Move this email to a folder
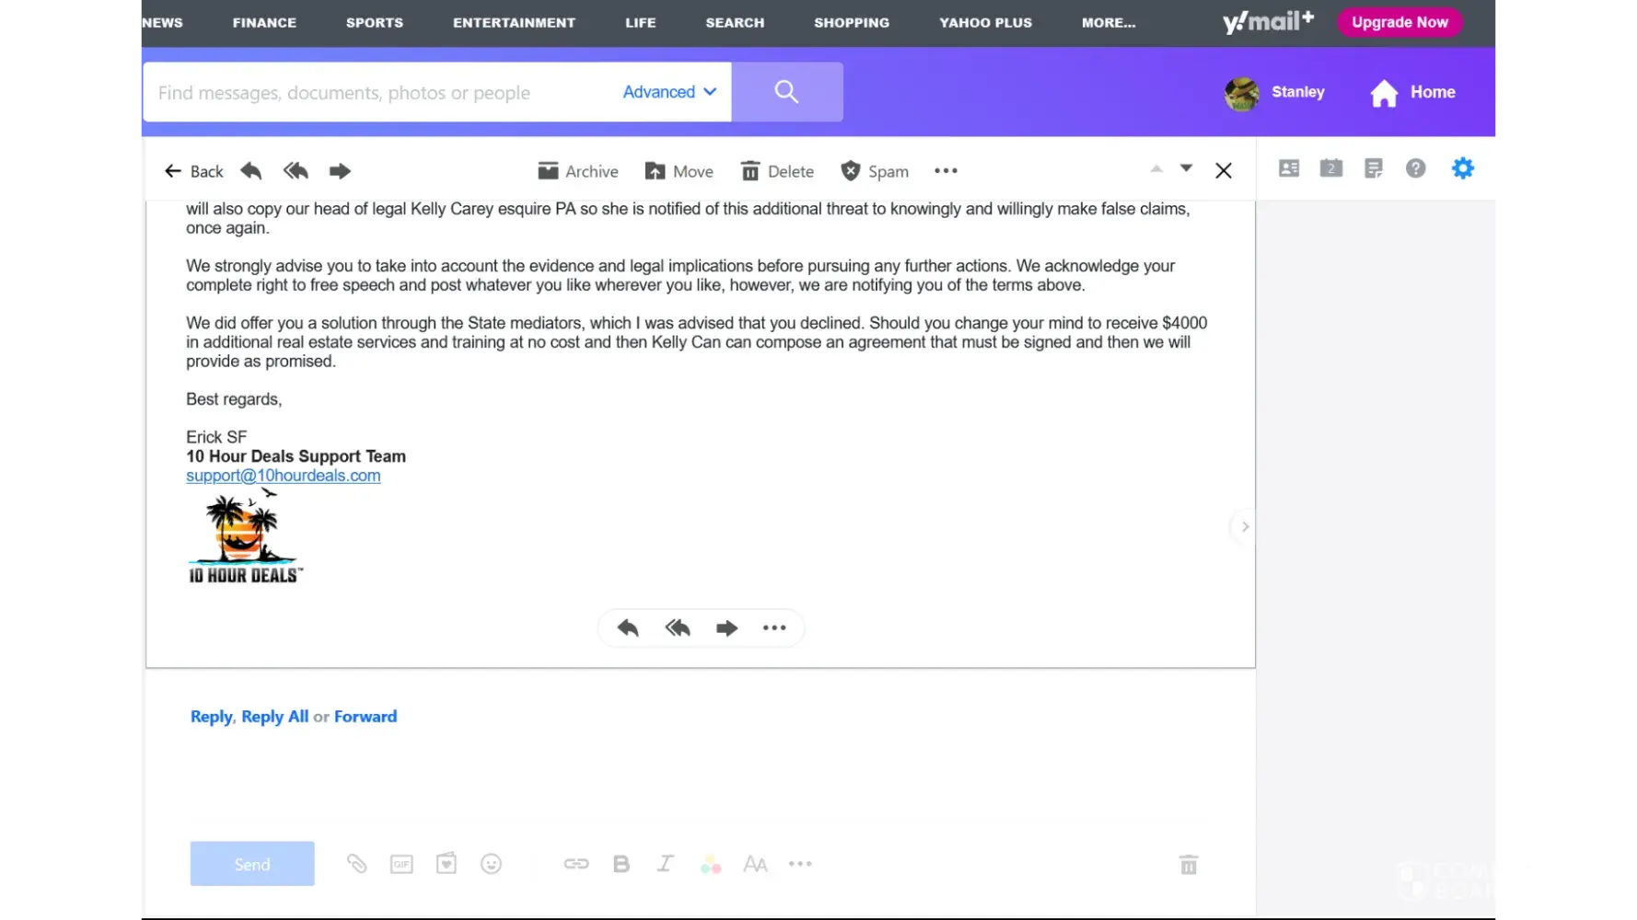Screen dimensions: 1637x920 (x=679, y=171)
